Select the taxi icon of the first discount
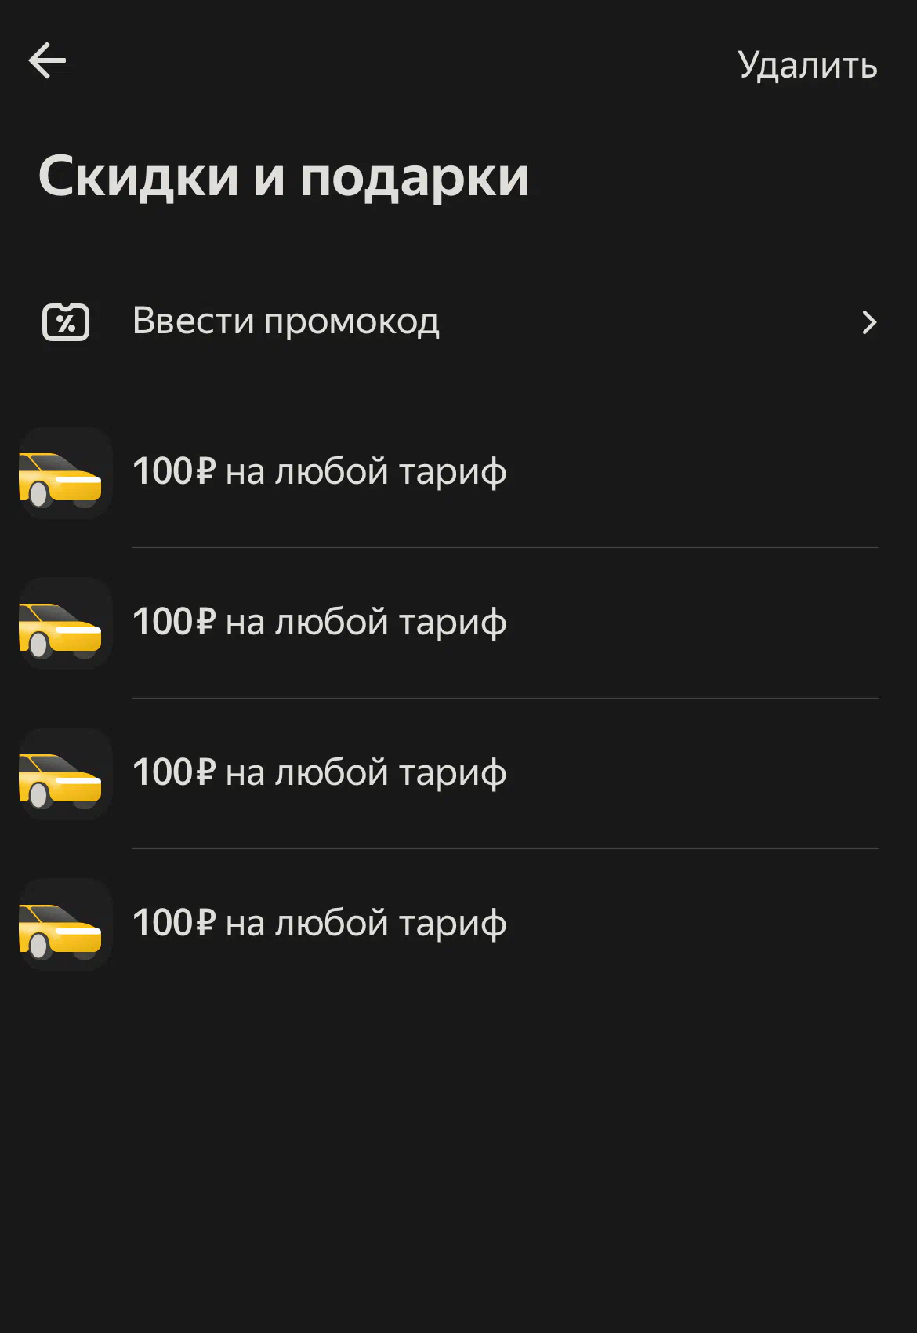Image resolution: width=917 pixels, height=1333 pixels. [66, 473]
